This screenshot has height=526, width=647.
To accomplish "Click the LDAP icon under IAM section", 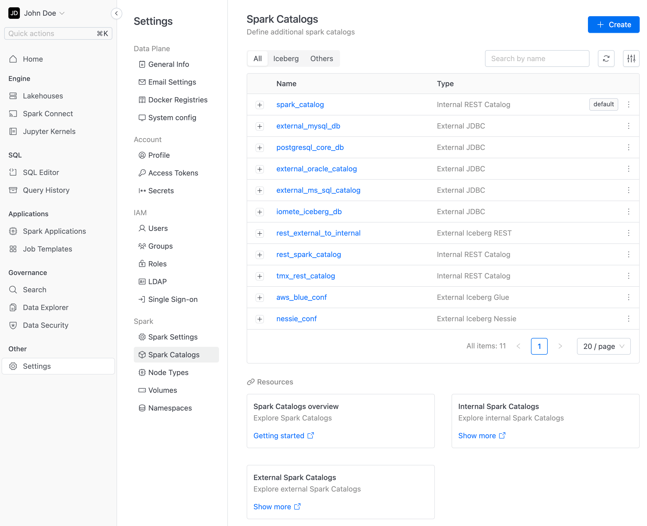I will [x=142, y=281].
